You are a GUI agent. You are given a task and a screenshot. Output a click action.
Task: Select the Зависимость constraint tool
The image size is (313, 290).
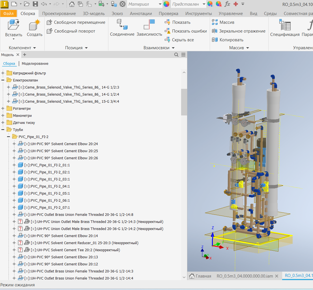[x=149, y=25]
